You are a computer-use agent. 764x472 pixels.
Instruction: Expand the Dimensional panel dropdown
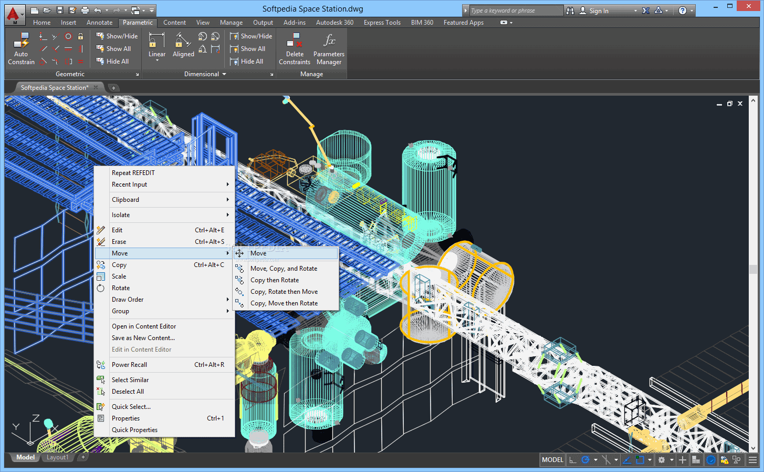[x=224, y=74]
